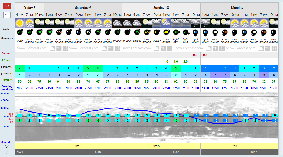Select Sunday 7 AM wind arrow 45
The height and width of the screenshot is (157, 283).
pyautogui.click(x=147, y=32)
